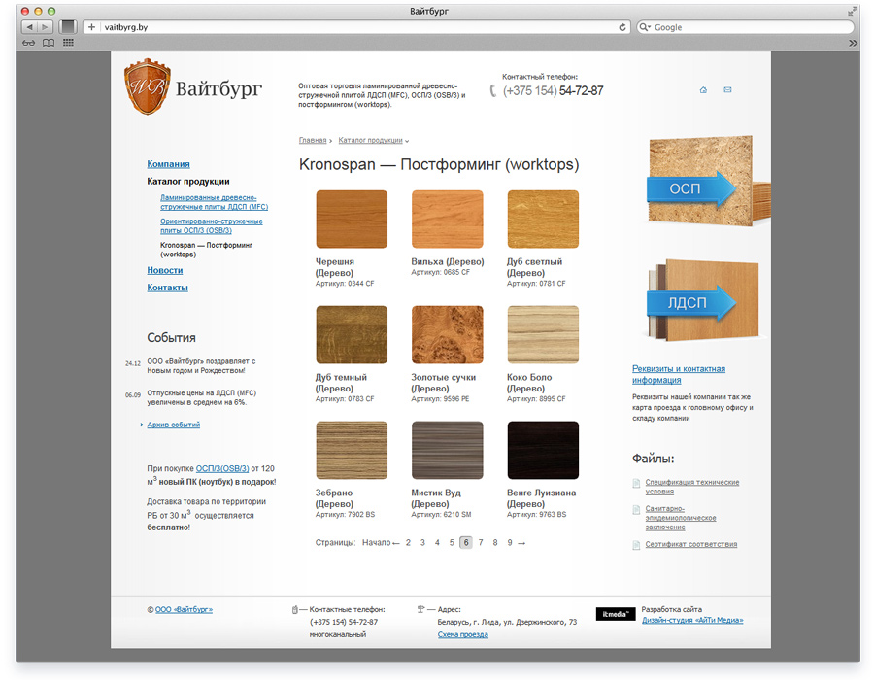
Task: Click the Safari forward arrow button
Action: coord(45,27)
